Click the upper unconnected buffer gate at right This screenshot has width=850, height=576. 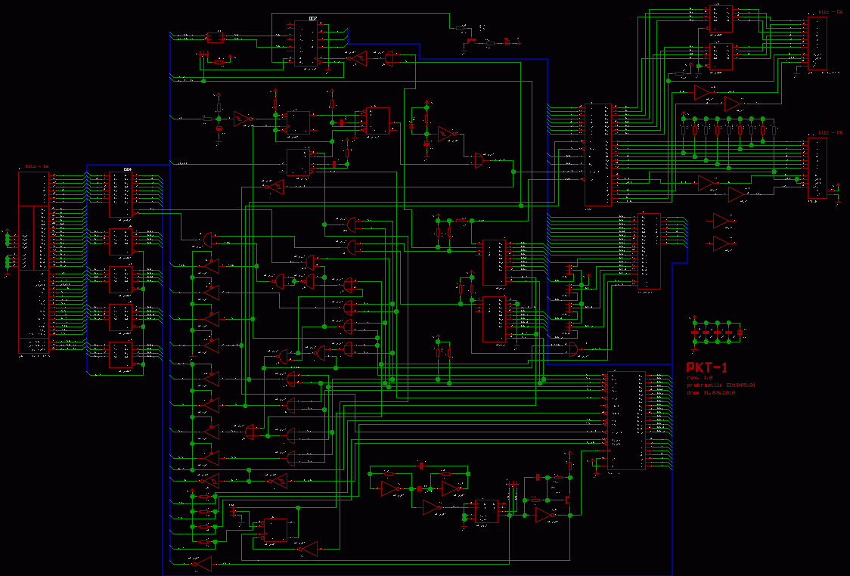point(722,220)
